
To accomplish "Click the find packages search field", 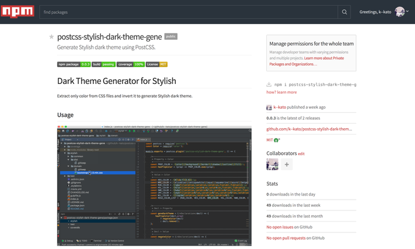I will coord(189,12).
